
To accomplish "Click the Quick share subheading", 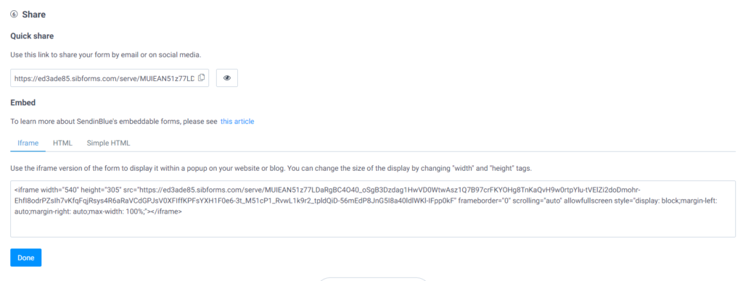I will pos(32,36).
